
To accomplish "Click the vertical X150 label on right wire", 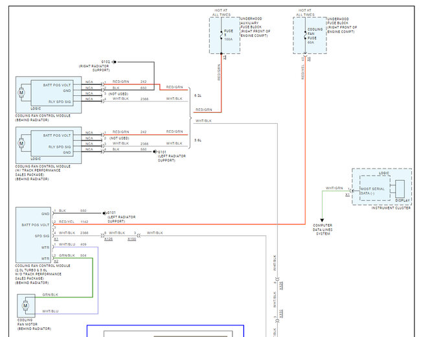I will point(281,314).
